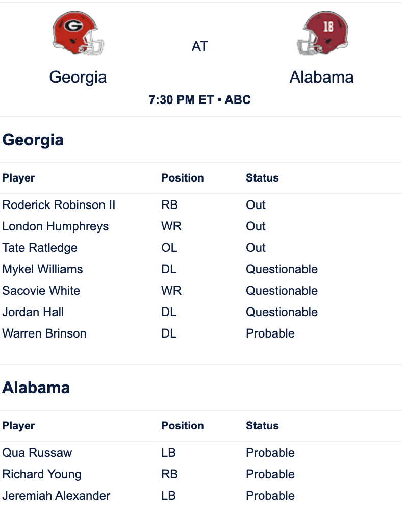Click the Georgia section heading
The image size is (406, 515).
pos(33,140)
